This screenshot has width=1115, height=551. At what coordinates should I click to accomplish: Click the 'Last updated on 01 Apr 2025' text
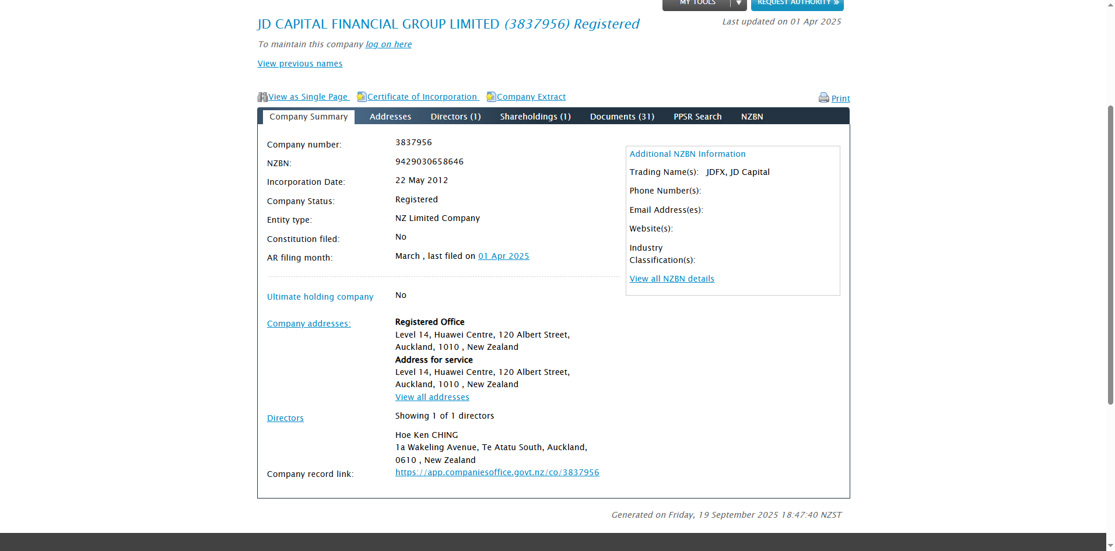click(781, 22)
